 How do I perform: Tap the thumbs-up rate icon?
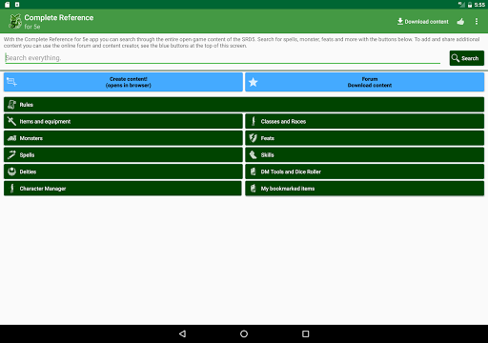pos(460,22)
